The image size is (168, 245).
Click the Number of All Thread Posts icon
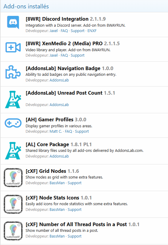(13, 231)
